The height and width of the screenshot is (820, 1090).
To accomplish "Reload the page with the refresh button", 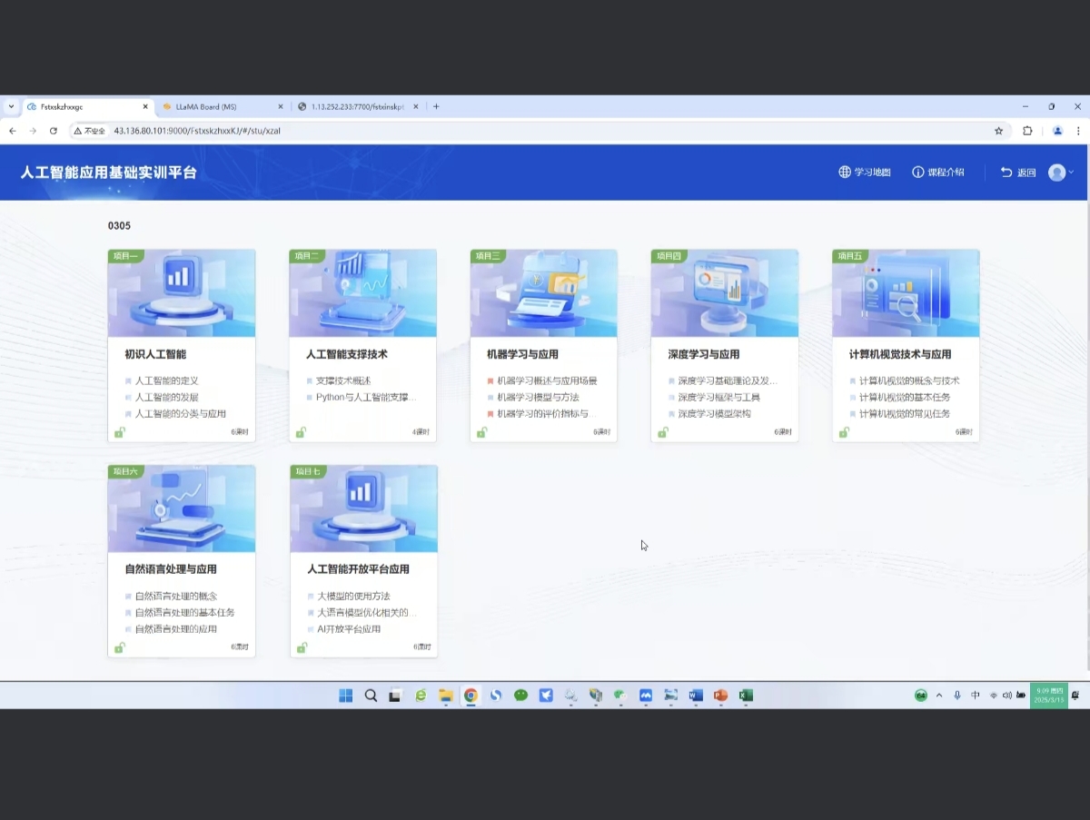I will pos(54,131).
